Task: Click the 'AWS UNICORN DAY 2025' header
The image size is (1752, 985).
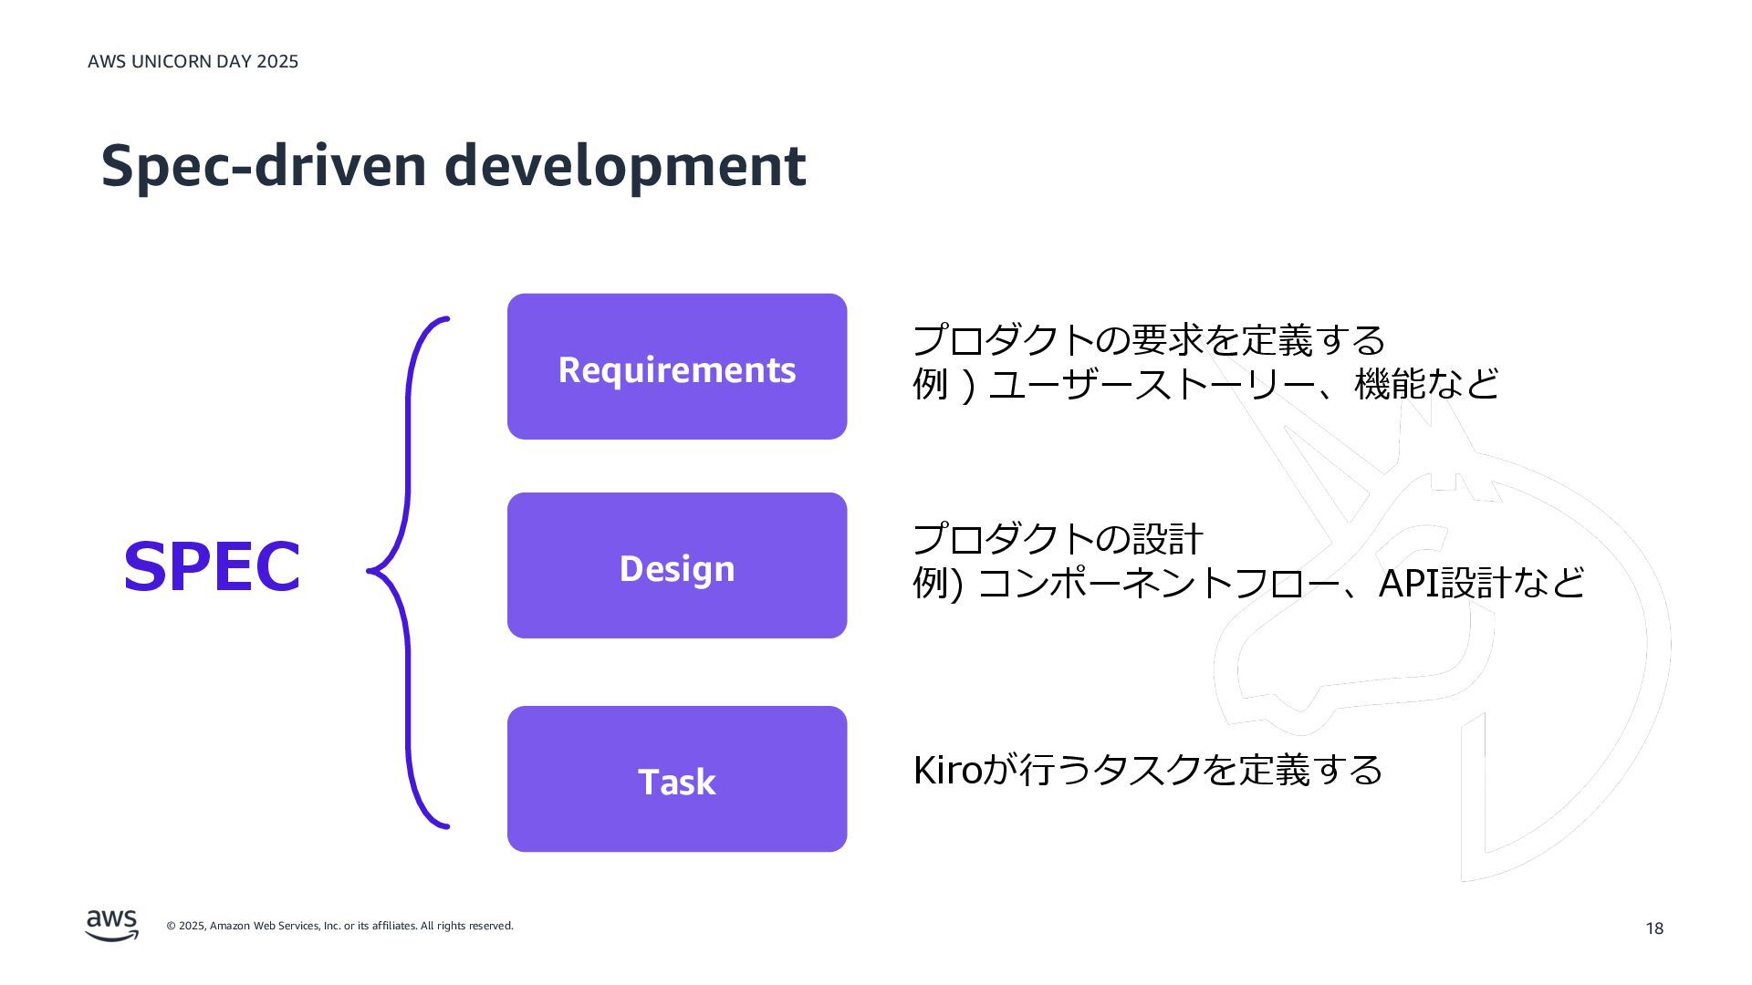Action: (193, 61)
